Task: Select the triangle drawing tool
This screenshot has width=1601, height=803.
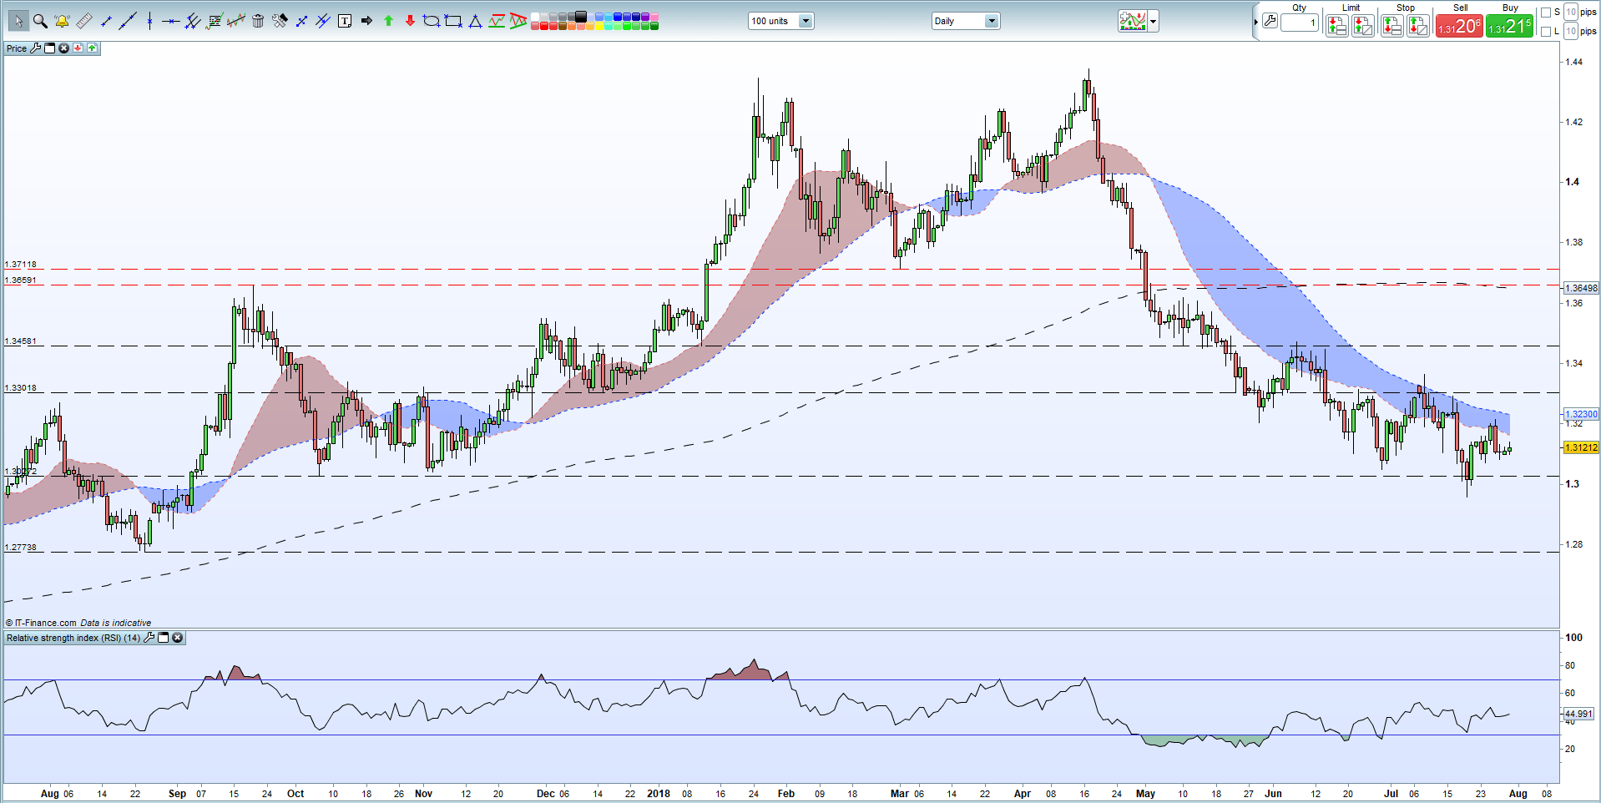Action: pos(475,21)
